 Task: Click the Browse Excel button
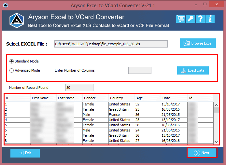[x=198, y=43]
